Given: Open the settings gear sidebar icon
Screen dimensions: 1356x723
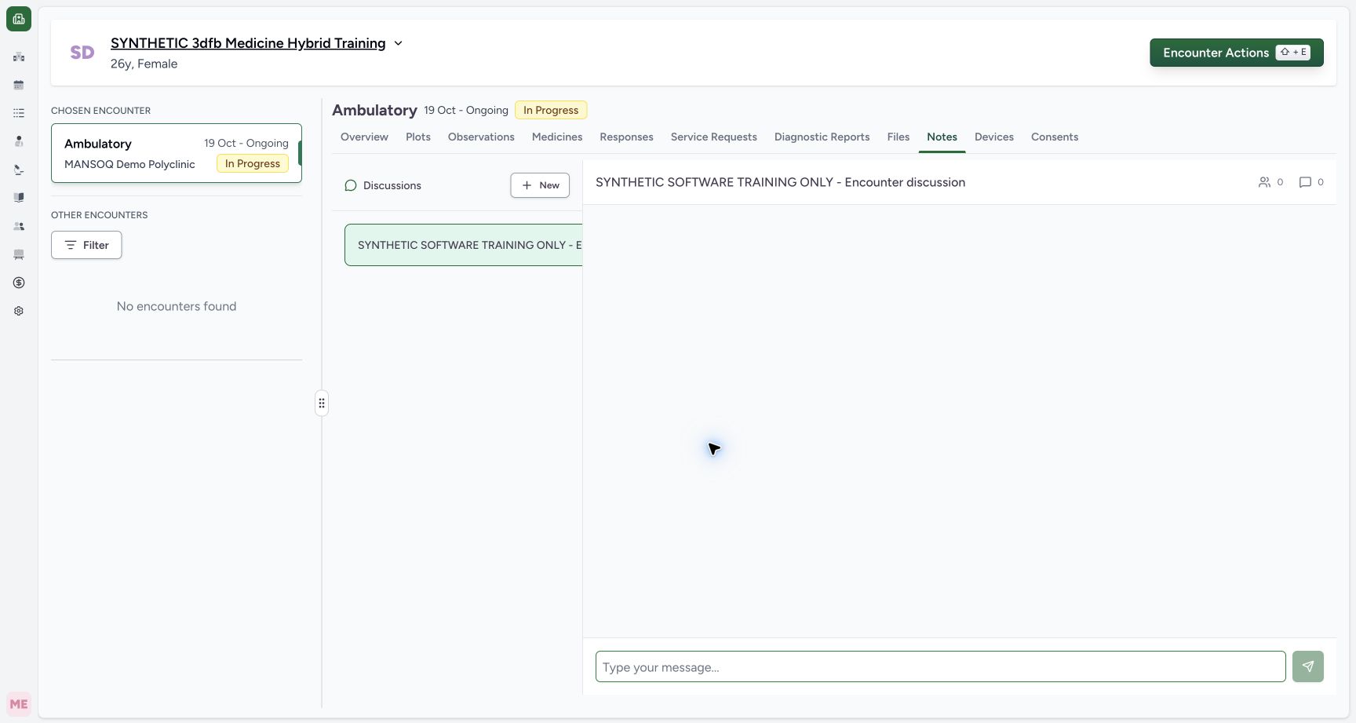Looking at the screenshot, I should click(19, 311).
